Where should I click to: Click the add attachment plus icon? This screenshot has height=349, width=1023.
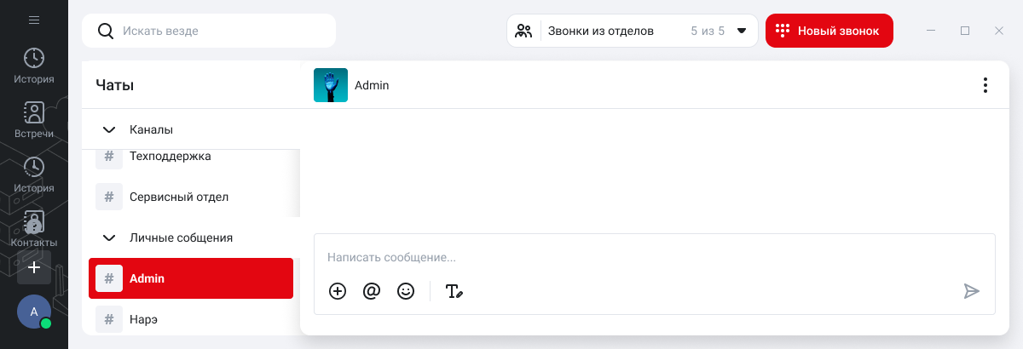[338, 291]
